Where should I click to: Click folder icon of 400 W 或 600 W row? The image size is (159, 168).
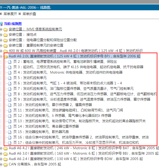pos(5,51)
